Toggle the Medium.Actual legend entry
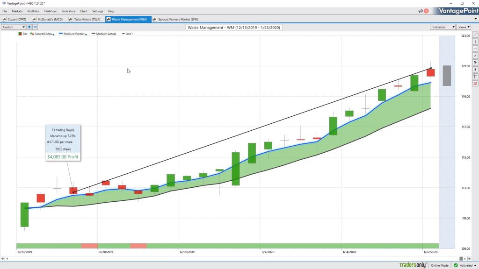 [x=104, y=34]
